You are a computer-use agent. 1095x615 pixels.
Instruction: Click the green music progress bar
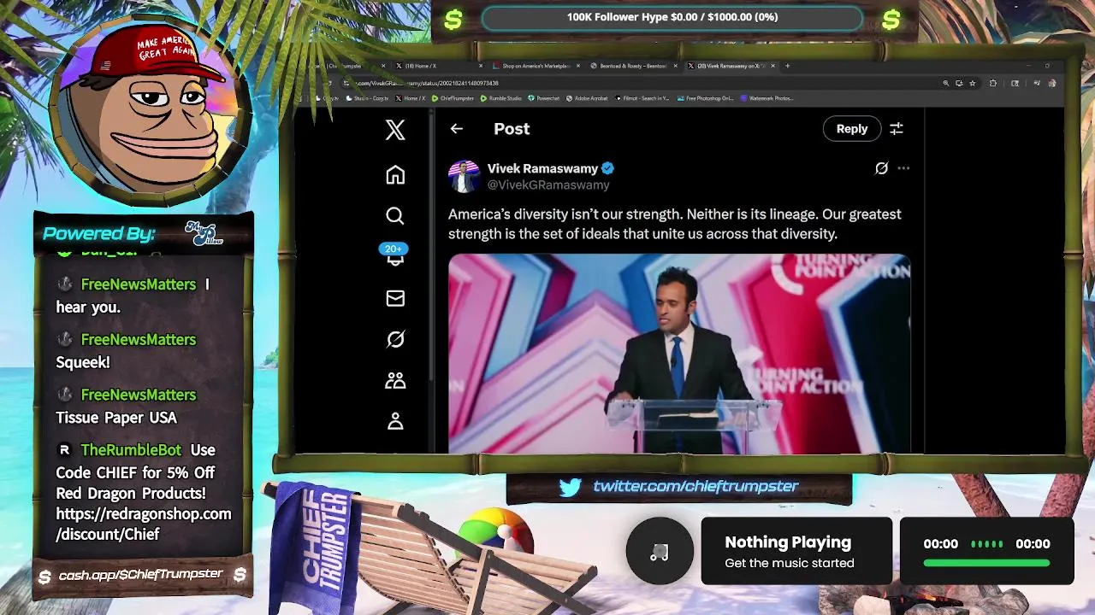(x=986, y=563)
